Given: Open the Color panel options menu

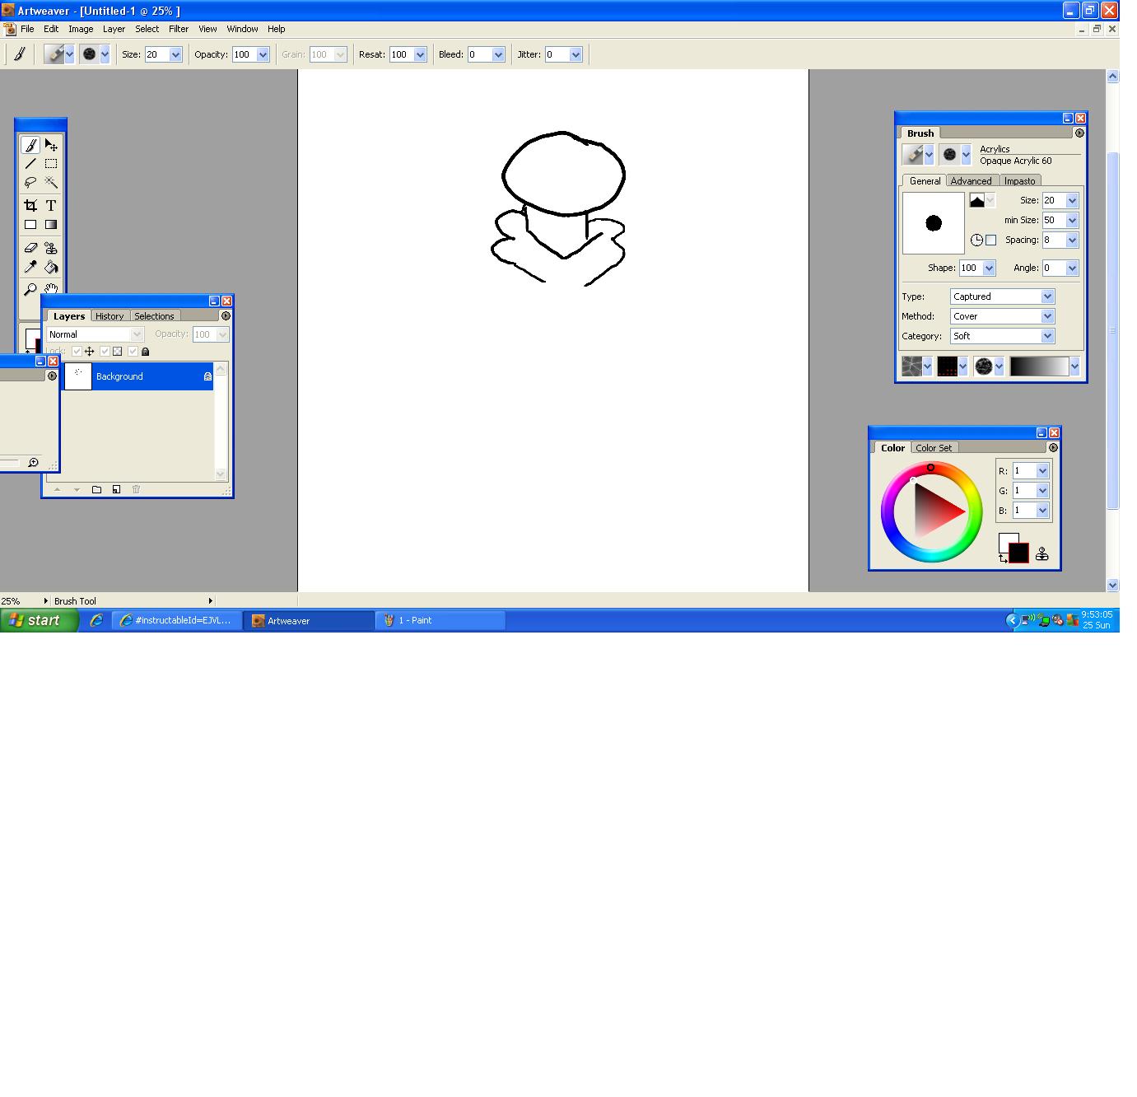Looking at the screenshot, I should (1053, 447).
